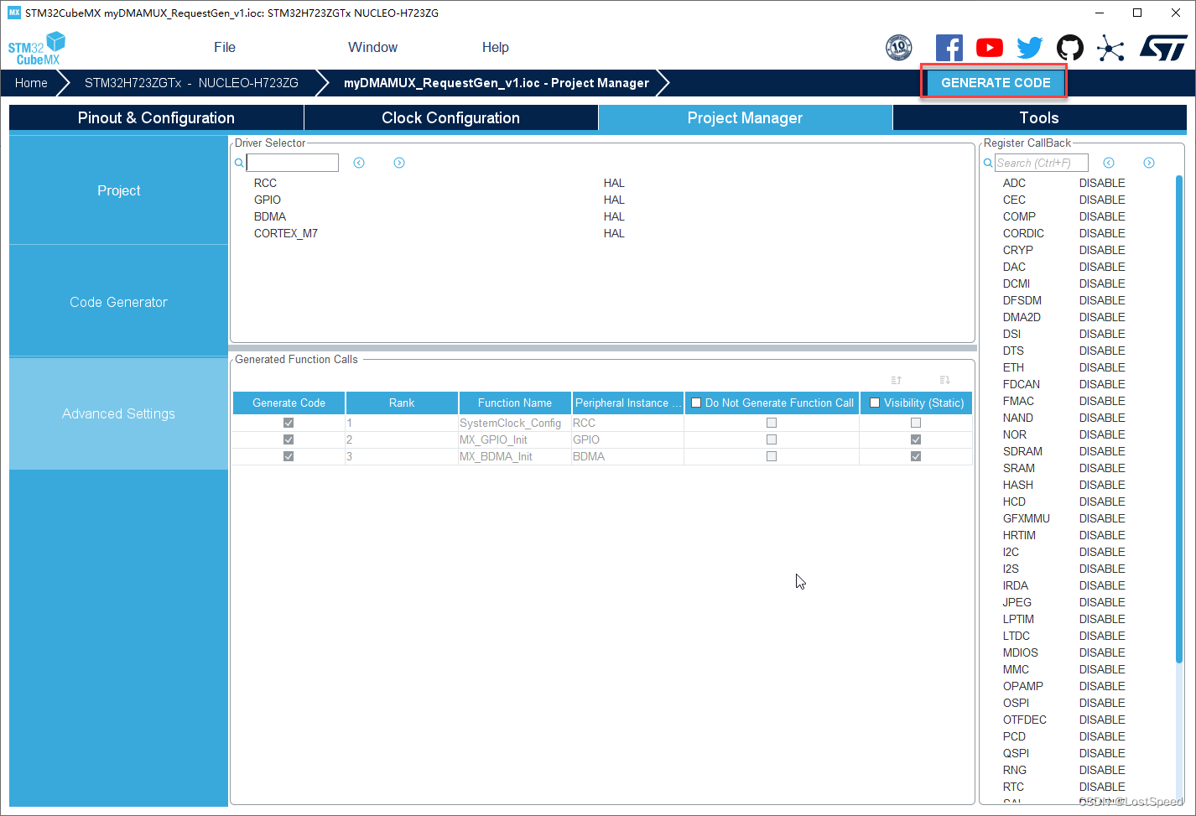Open the Help menu
Screen dimensions: 1196x816
(496, 47)
